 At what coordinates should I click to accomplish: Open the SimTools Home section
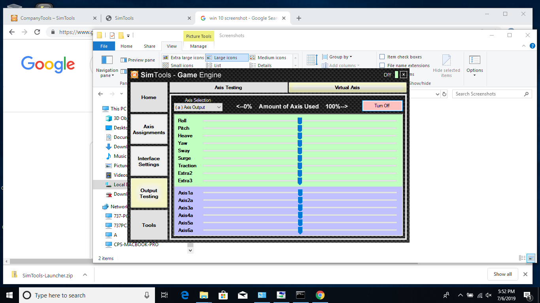coord(149,97)
